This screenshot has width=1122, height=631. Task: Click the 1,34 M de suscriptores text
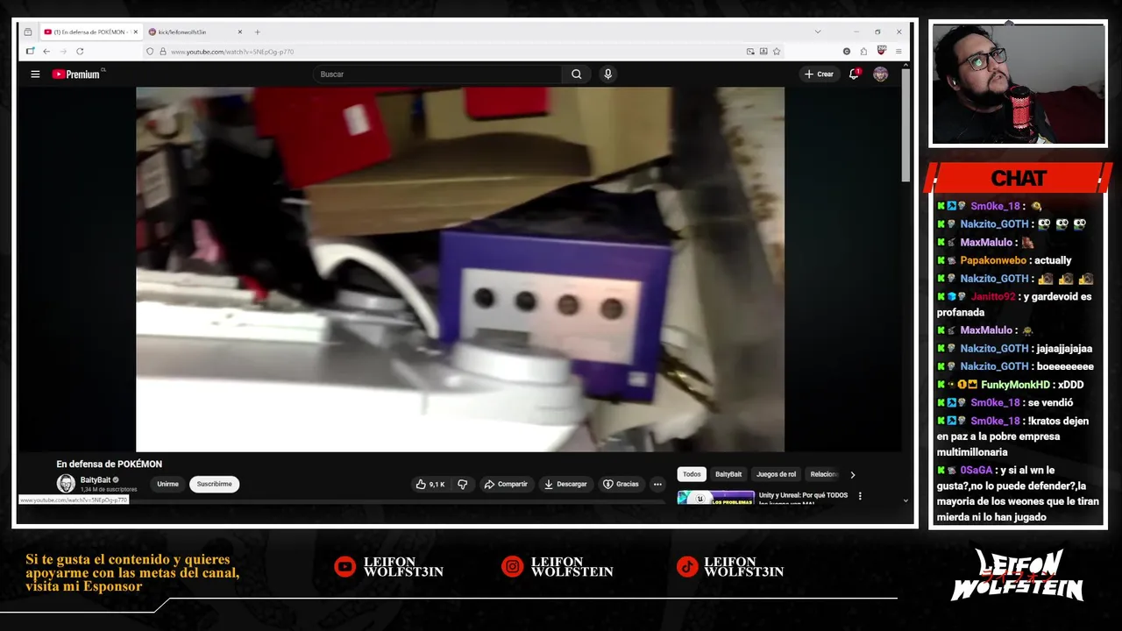tap(109, 490)
